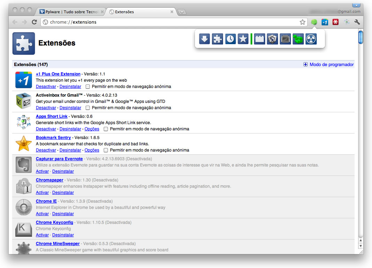Click the puzzle piece extensions icon in popup
The height and width of the screenshot is (268, 372).
click(217, 39)
